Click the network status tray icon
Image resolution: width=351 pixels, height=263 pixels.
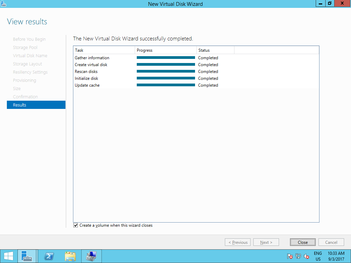(298, 256)
